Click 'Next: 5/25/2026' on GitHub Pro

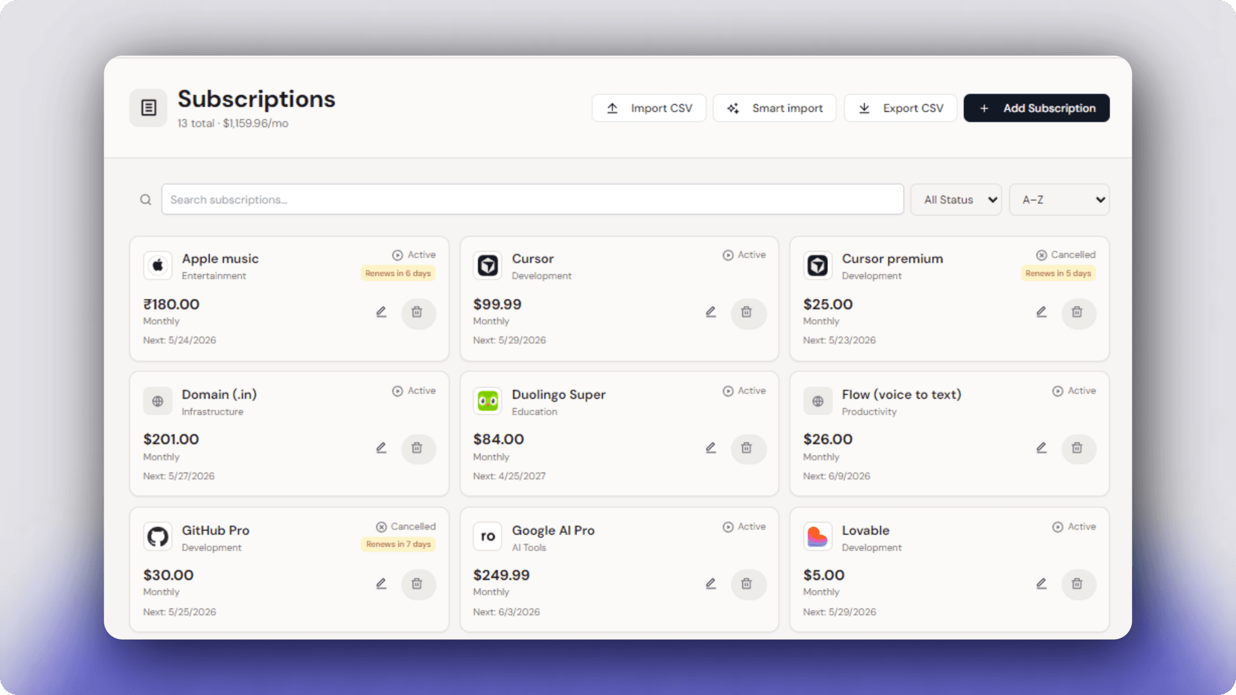click(x=180, y=612)
